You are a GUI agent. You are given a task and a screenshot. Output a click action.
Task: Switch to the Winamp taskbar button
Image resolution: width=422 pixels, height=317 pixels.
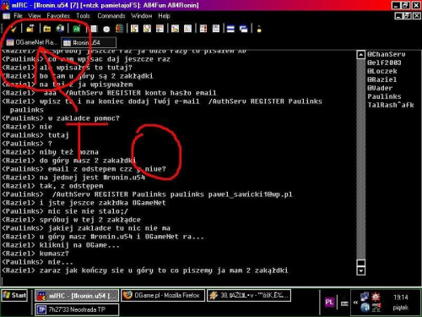(x=249, y=296)
